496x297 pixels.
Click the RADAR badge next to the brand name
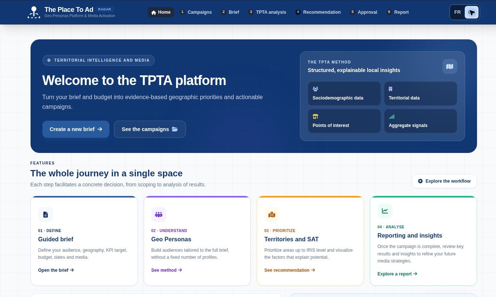tap(105, 9)
